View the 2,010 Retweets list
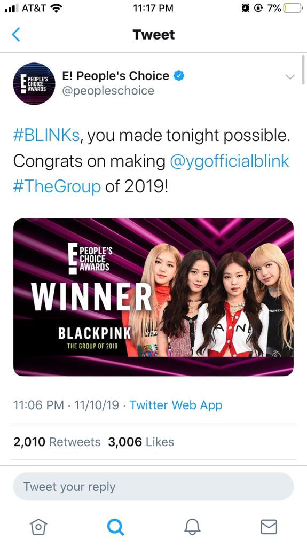Screen dimensions: 307x547 (x=57, y=442)
